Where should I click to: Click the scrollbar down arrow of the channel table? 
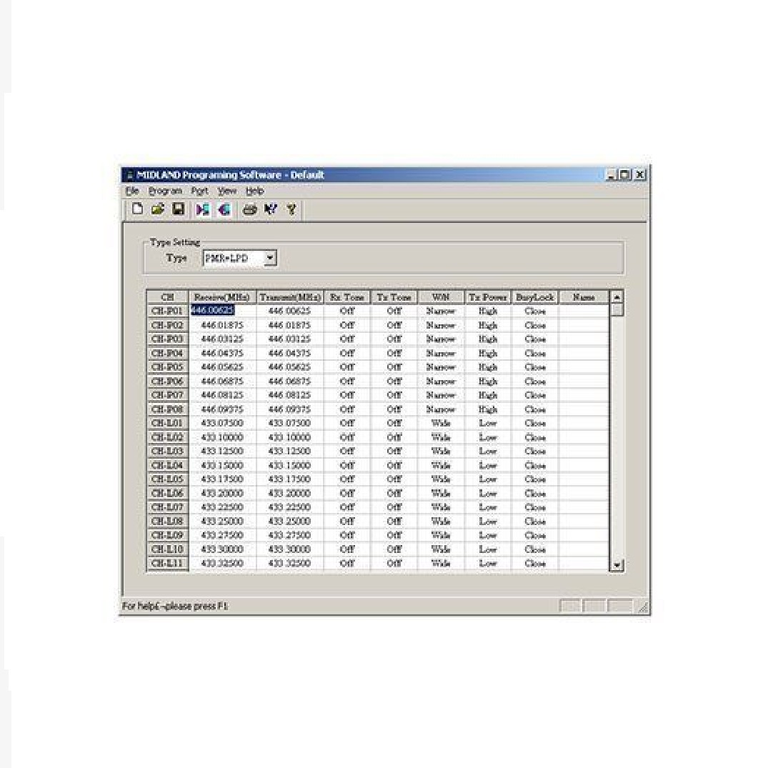click(617, 564)
